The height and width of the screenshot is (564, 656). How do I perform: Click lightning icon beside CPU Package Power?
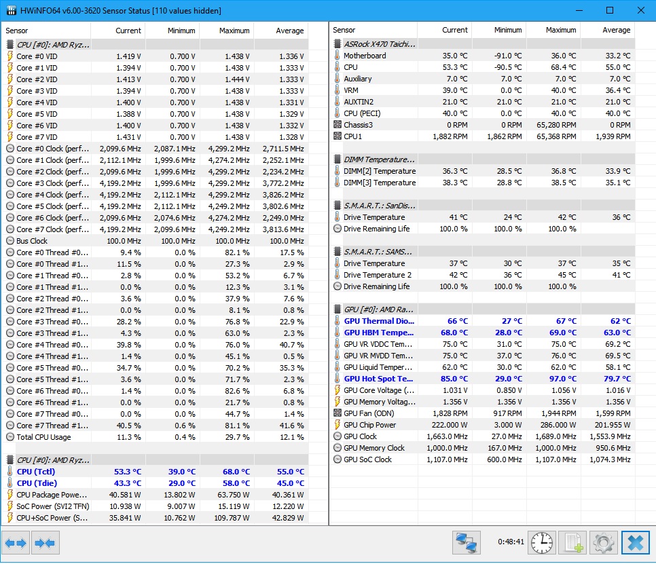[x=10, y=495]
